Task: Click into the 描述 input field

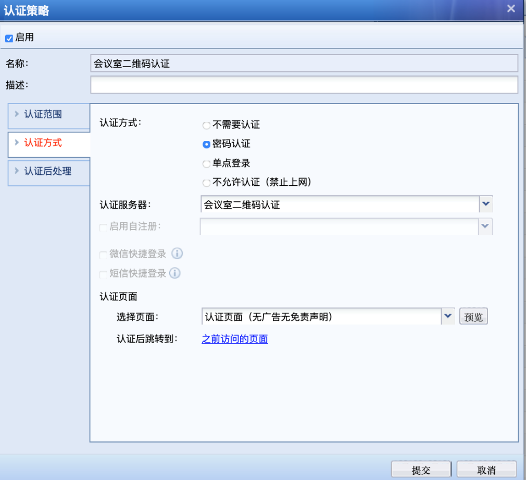Action: [x=304, y=84]
